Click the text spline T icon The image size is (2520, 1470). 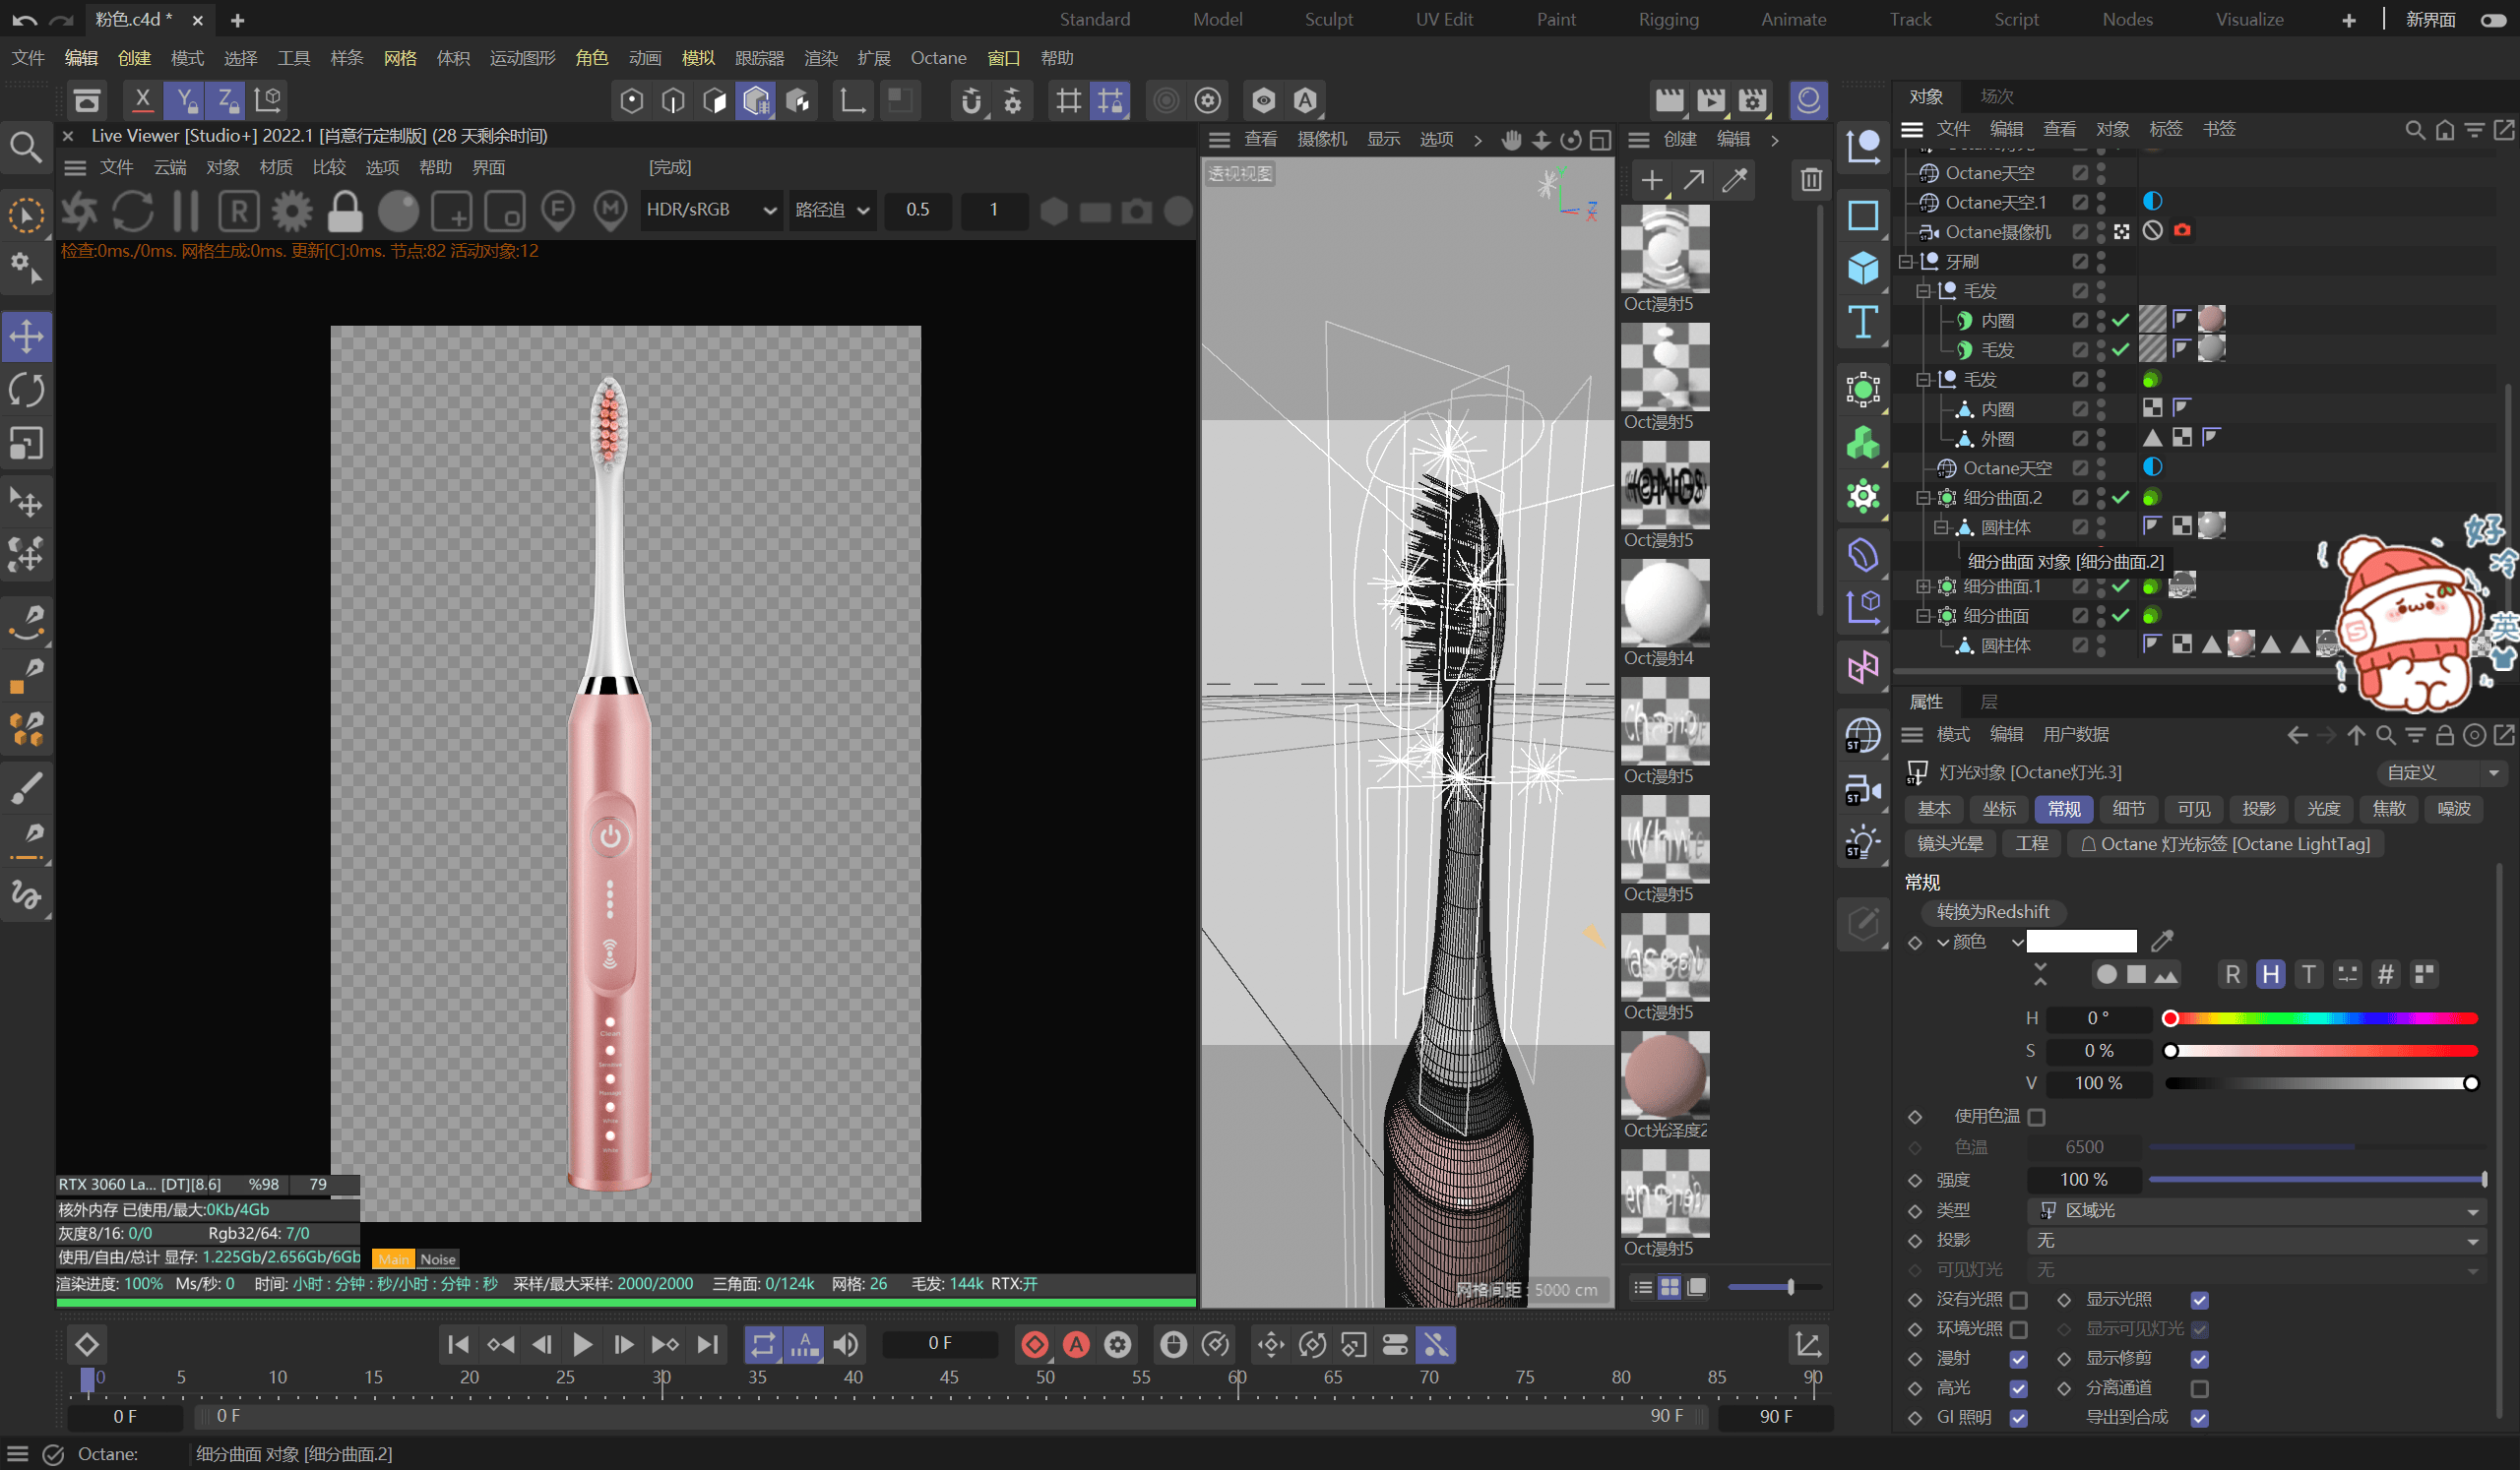click(1863, 322)
